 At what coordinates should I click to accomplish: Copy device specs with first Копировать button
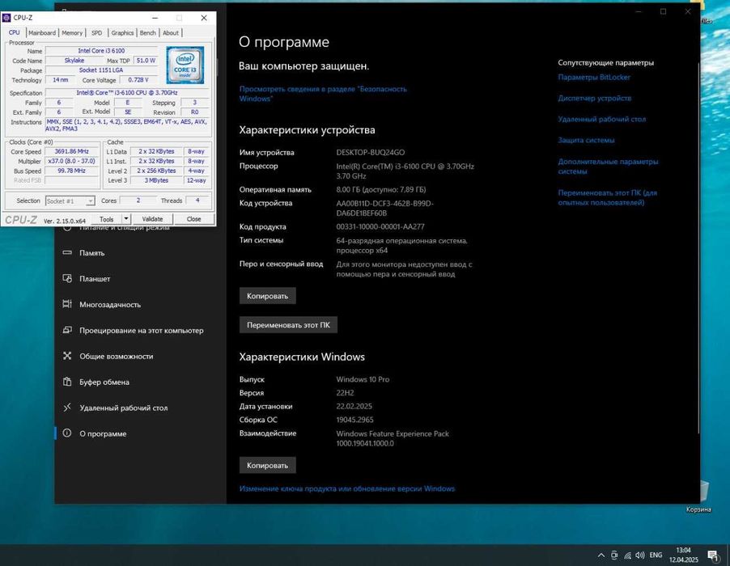268,296
